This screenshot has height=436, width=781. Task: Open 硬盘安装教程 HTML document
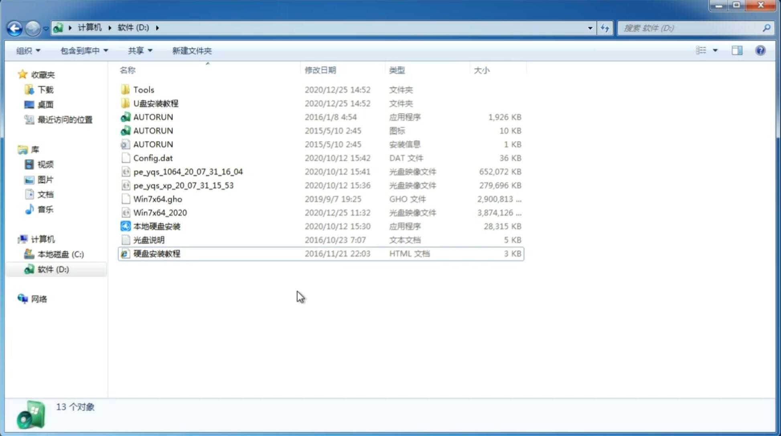(x=156, y=253)
